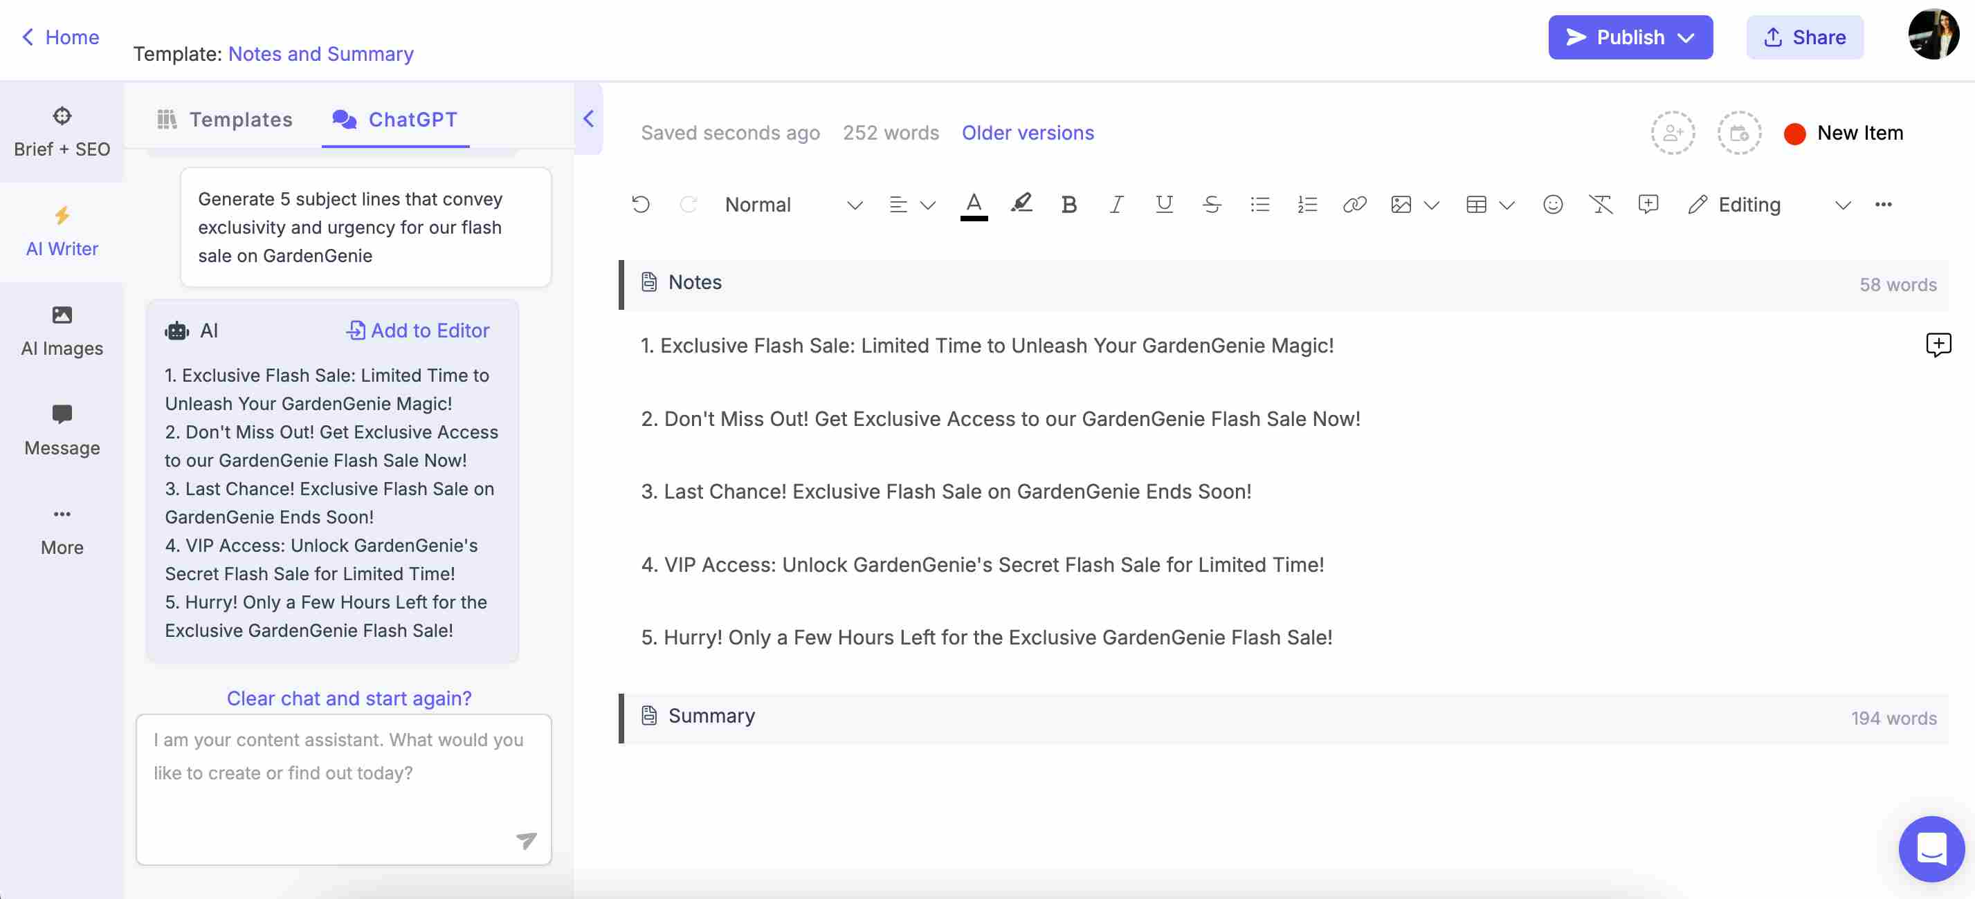Image resolution: width=1975 pixels, height=899 pixels.
Task: Send the chat message with the paper plane
Action: 526,840
